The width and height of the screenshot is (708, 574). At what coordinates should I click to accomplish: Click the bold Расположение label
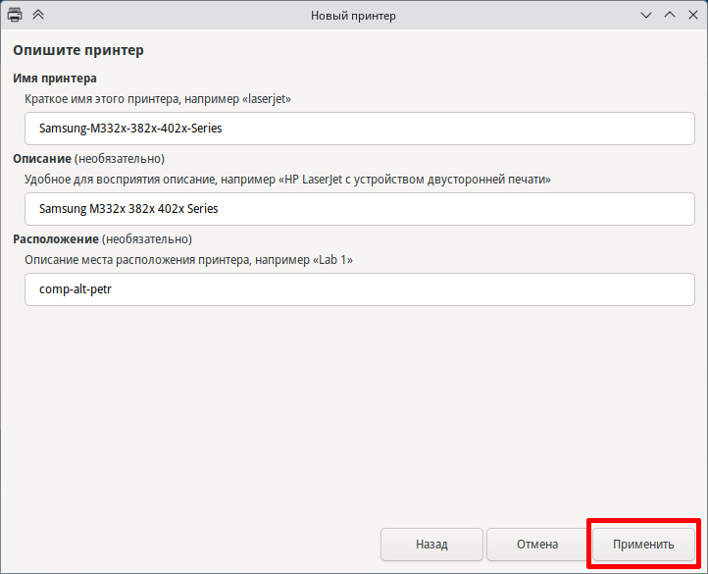click(56, 239)
